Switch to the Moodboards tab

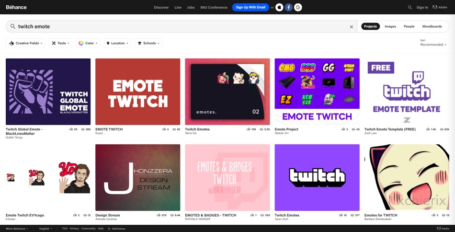point(432,26)
